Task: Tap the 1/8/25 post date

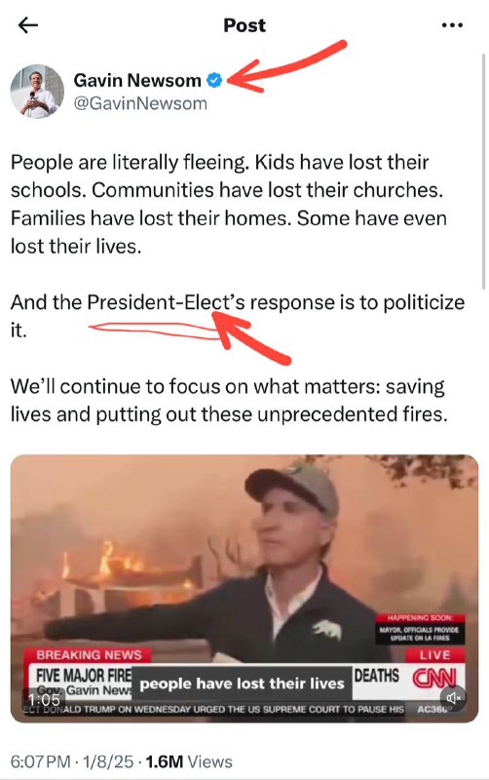Action: pos(108,761)
